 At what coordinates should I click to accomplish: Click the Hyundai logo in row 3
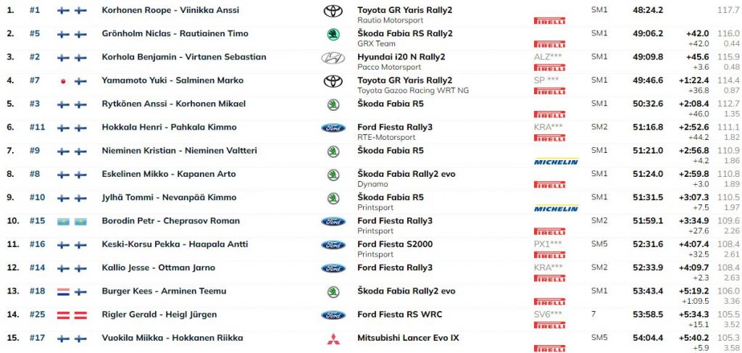pyautogui.click(x=333, y=58)
